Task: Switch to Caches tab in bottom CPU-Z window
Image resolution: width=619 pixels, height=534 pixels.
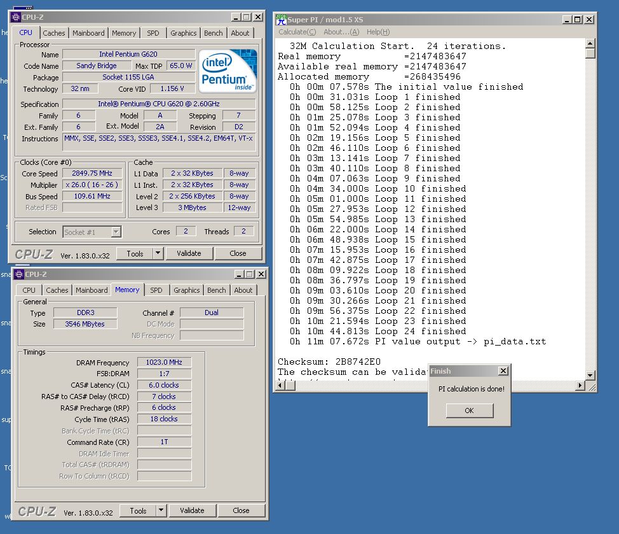Action: [x=57, y=290]
